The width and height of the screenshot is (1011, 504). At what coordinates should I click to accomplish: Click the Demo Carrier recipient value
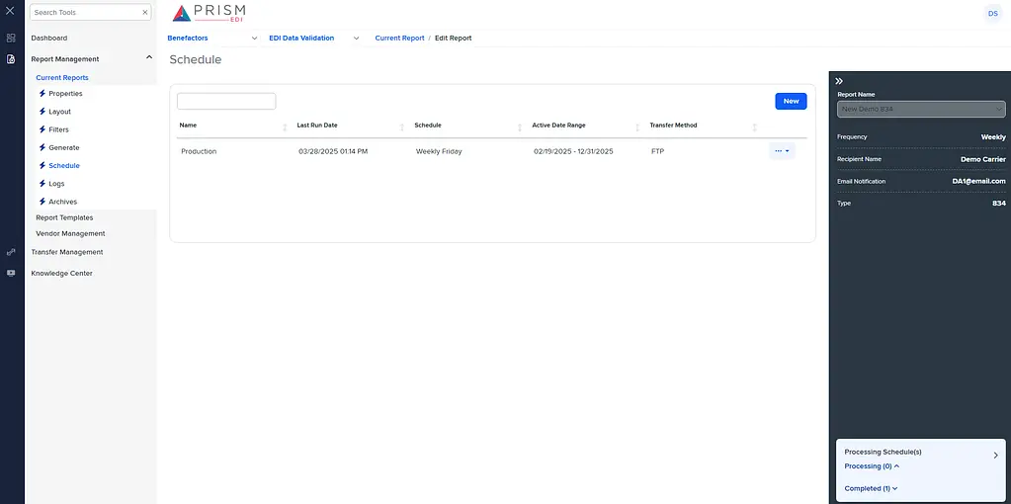983,159
